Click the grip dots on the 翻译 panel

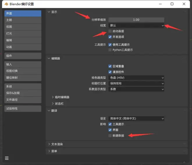[185, 110]
